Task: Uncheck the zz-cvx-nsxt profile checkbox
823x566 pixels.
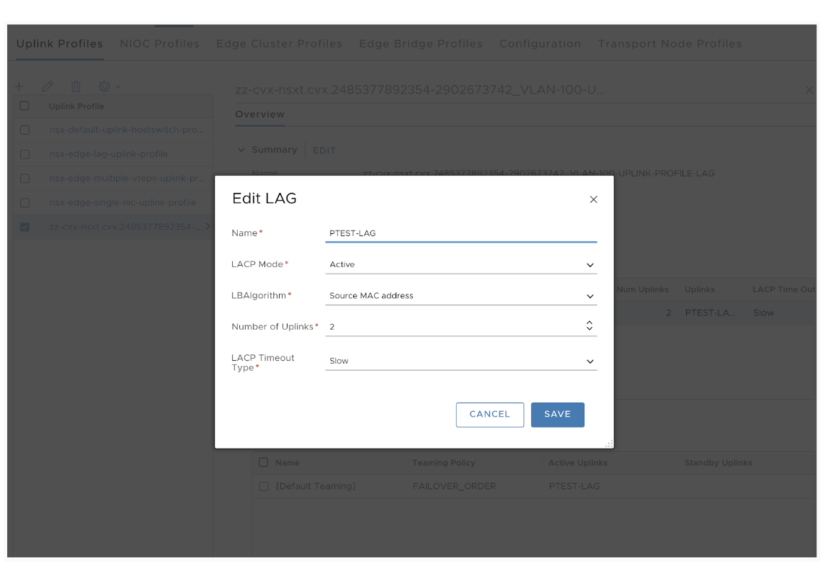Action: point(25,227)
